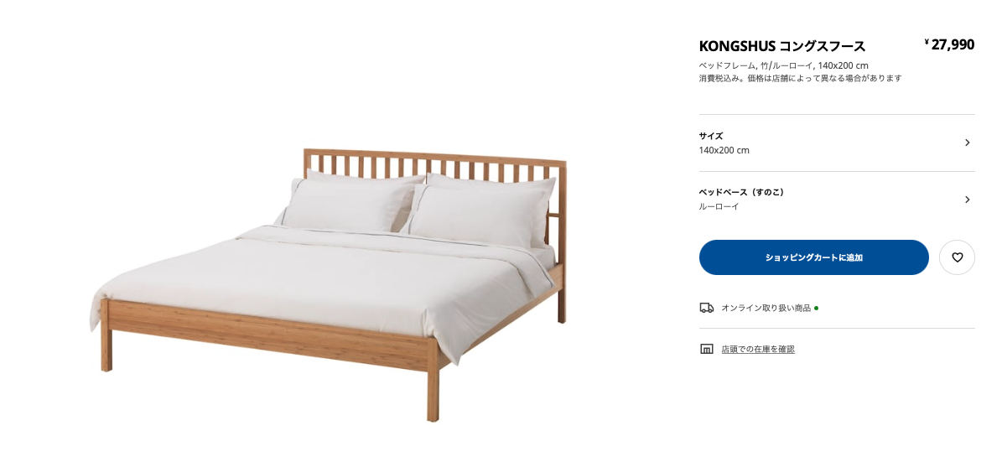Image resolution: width=1002 pixels, height=462 pixels.
Task: Add bed to favorites with heart icon
Action: pyautogui.click(x=957, y=257)
